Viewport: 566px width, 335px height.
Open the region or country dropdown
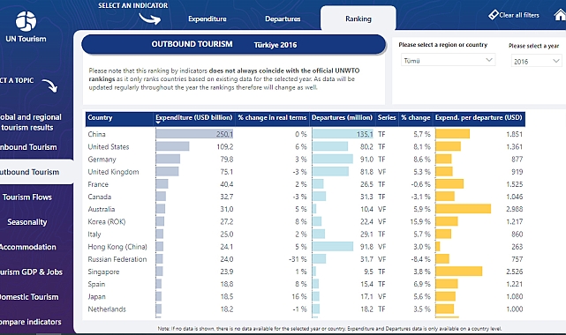pos(448,60)
